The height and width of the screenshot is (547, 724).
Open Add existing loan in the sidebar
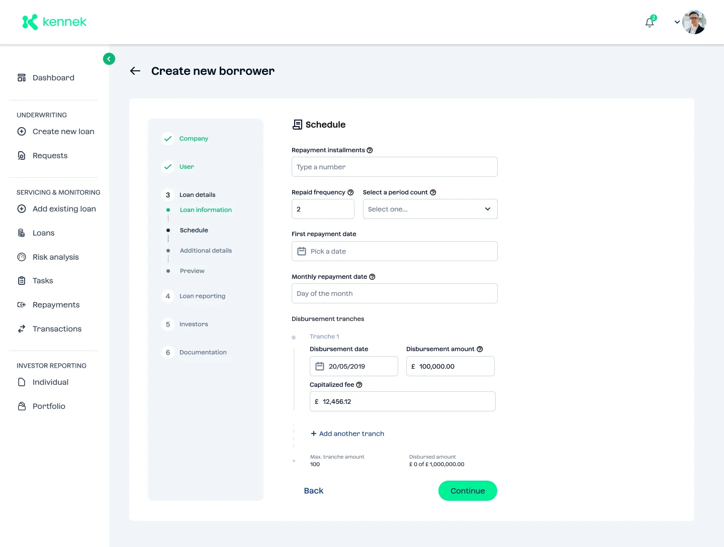(x=56, y=209)
